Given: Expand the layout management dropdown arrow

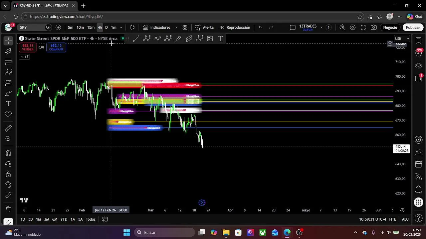Looking at the screenshot, I should click(x=321, y=28).
